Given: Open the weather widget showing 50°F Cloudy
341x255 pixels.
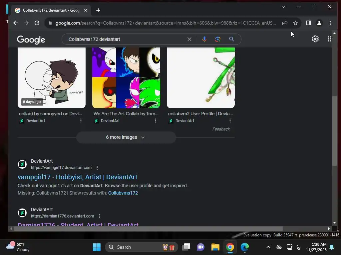Looking at the screenshot, I should coord(18,247).
